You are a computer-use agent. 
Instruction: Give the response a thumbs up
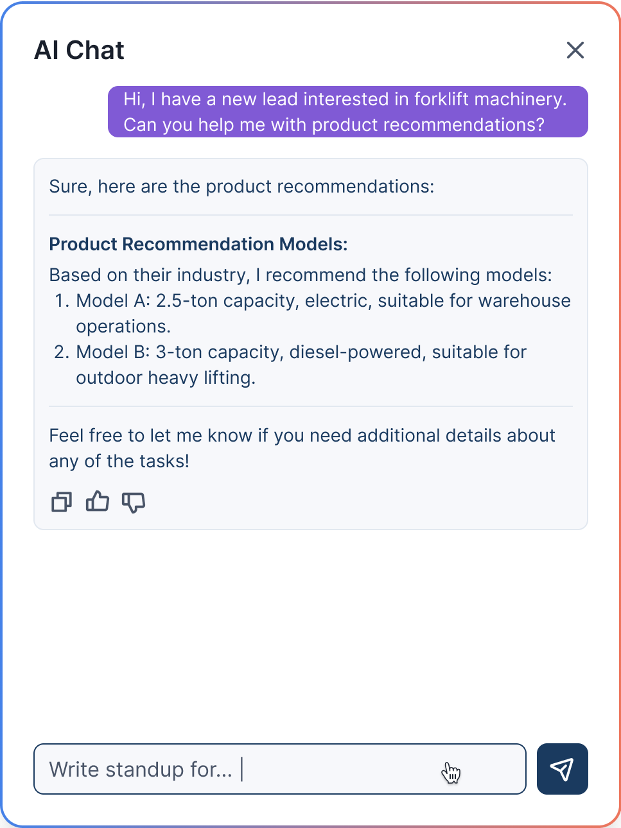tap(98, 501)
